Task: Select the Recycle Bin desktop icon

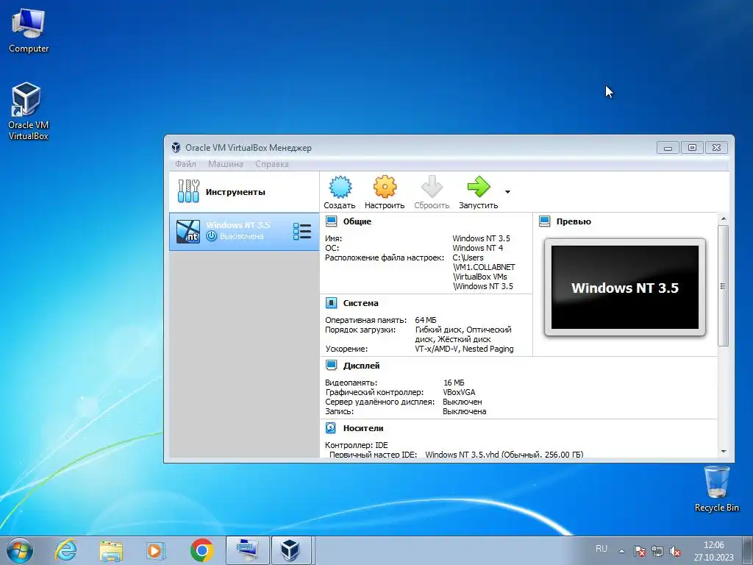Action: point(716,488)
